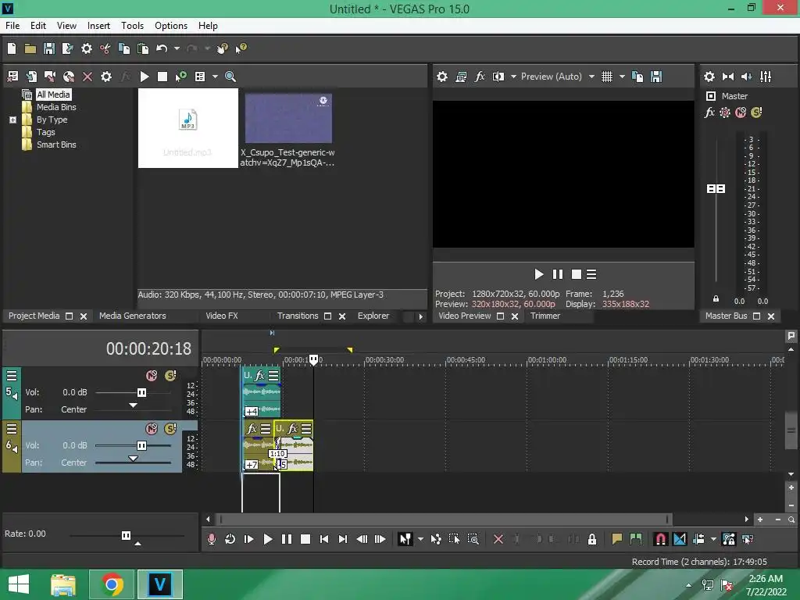This screenshot has height=600, width=800.
Task: Toggle the Master fader lock icon
Action: pyautogui.click(x=716, y=299)
